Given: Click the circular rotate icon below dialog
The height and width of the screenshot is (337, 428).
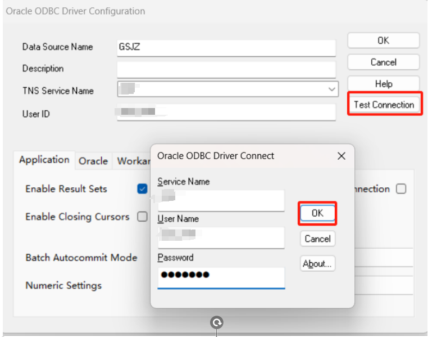Looking at the screenshot, I should [x=217, y=323].
